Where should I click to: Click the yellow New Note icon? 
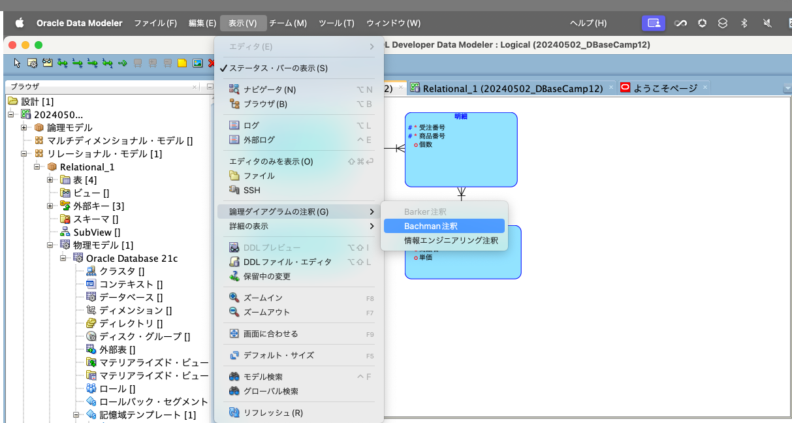click(x=182, y=63)
